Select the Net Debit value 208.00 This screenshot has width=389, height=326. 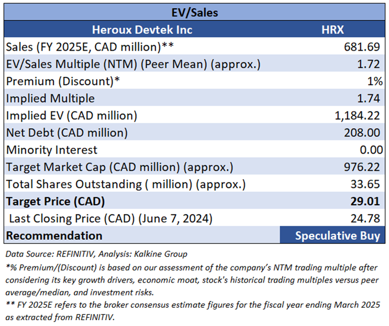tap(362, 133)
